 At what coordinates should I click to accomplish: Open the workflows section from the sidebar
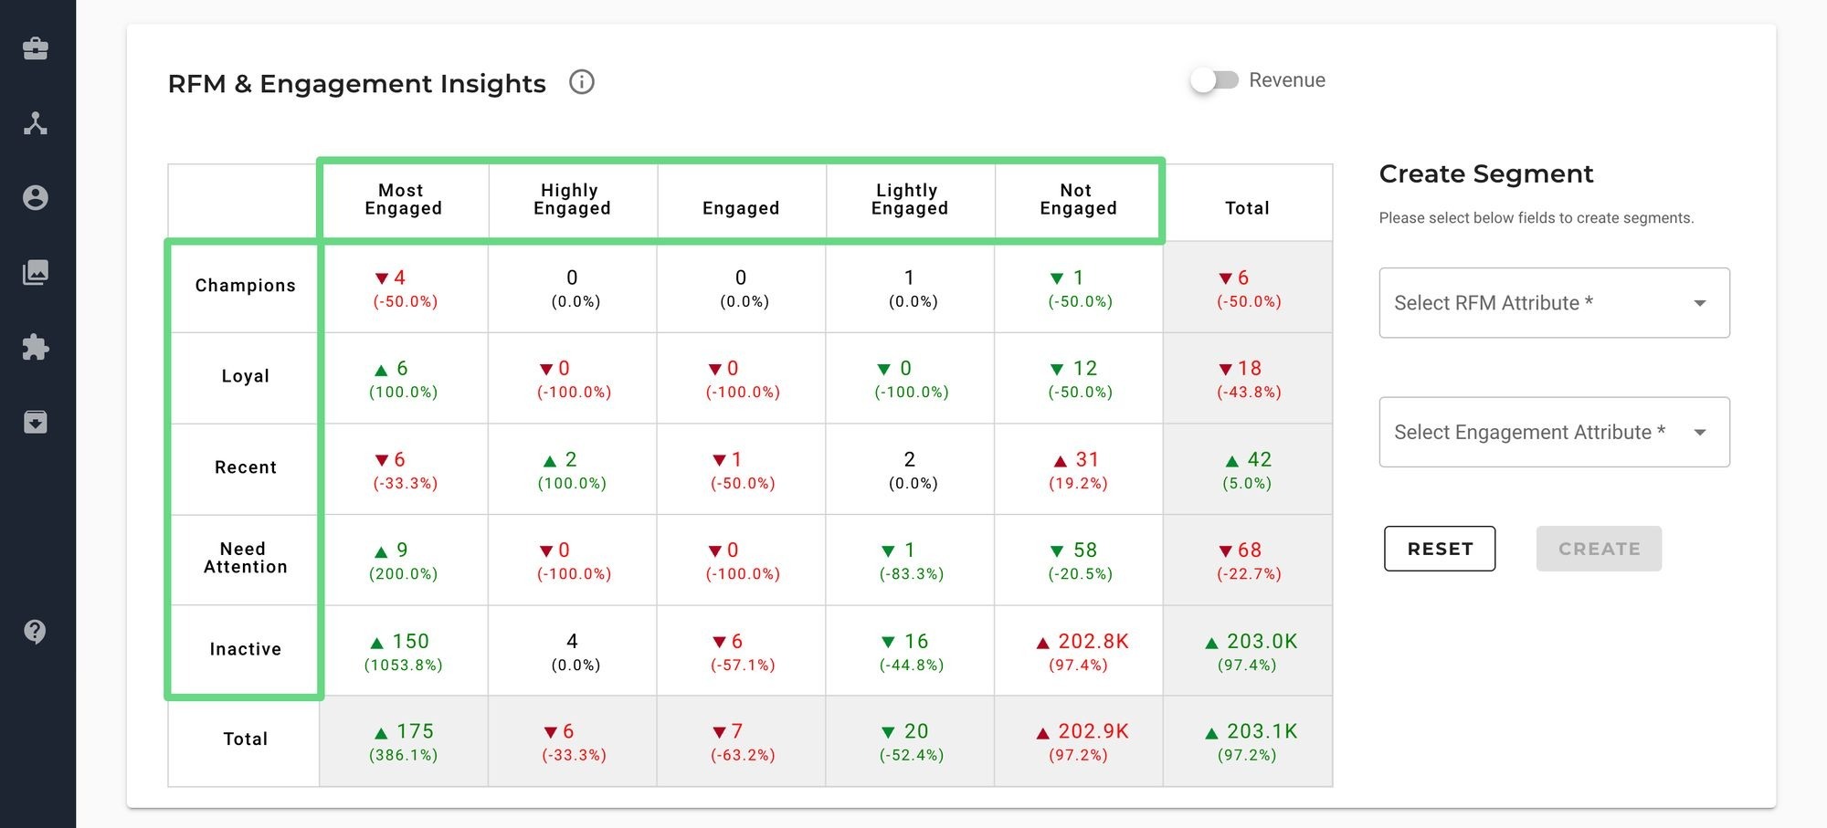pyautogui.click(x=36, y=123)
